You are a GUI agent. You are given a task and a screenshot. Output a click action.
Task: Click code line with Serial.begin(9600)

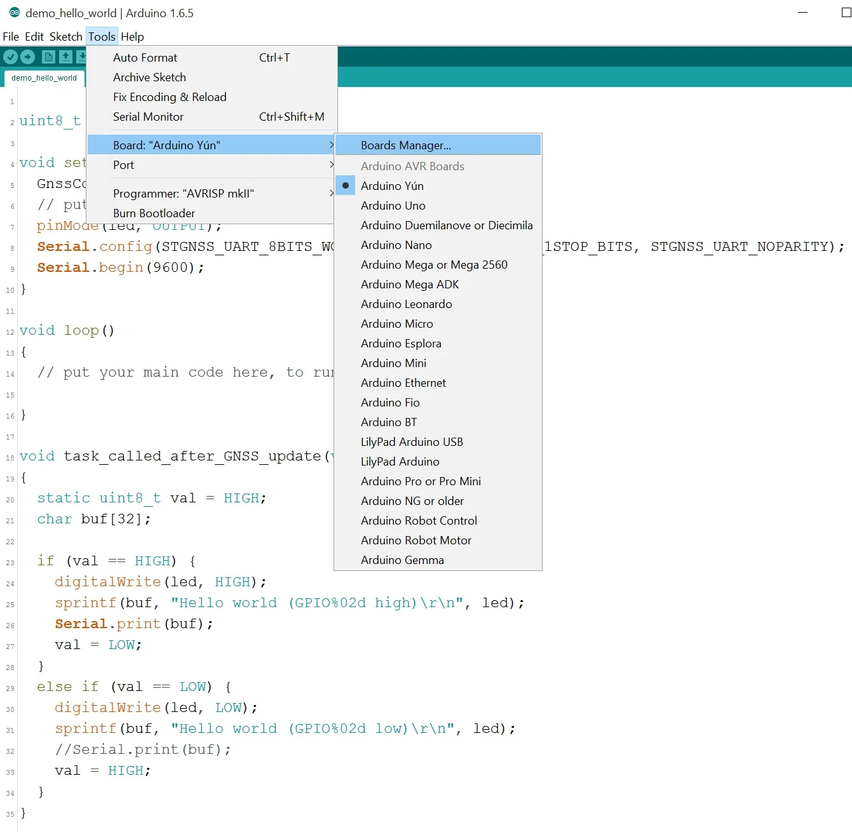click(121, 267)
